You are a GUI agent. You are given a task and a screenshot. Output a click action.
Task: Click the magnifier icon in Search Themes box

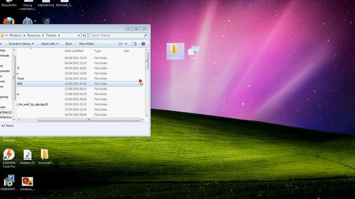point(145,35)
